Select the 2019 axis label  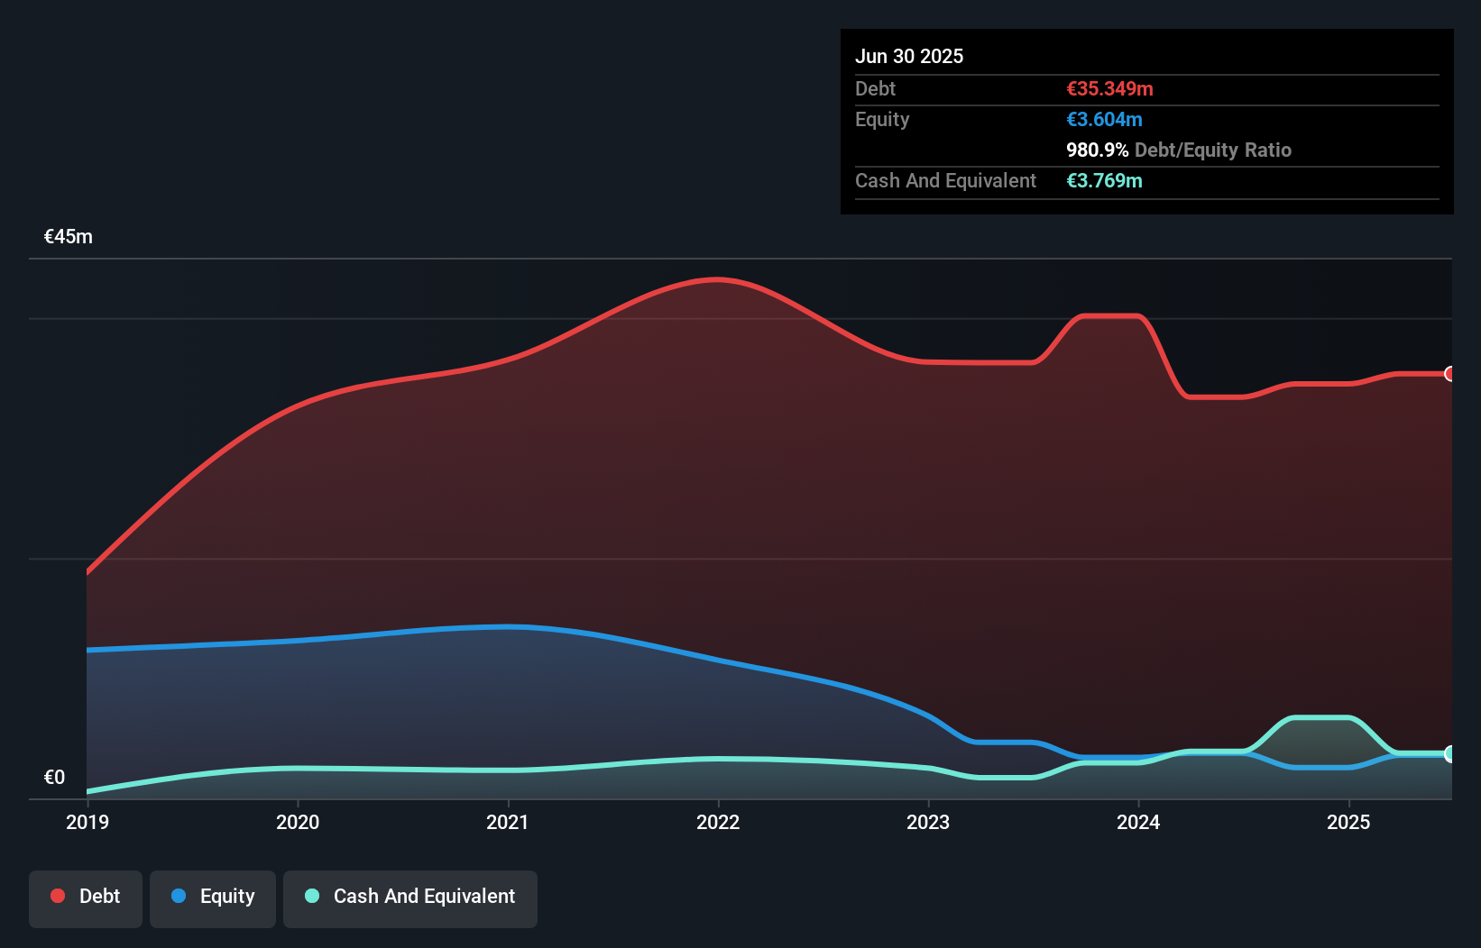click(x=87, y=822)
